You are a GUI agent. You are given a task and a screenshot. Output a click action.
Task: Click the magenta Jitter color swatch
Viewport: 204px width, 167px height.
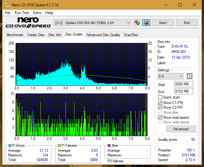click(x=109, y=146)
